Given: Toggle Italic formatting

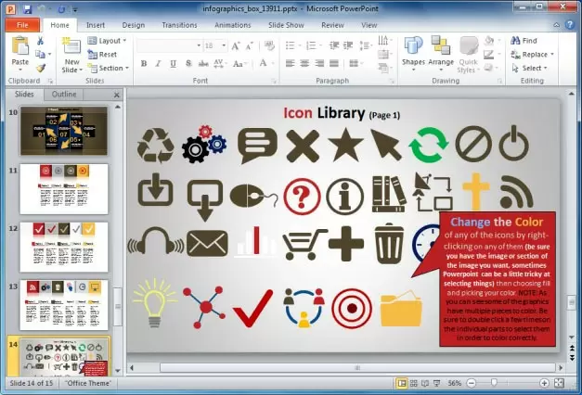Looking at the screenshot, I should point(160,63).
